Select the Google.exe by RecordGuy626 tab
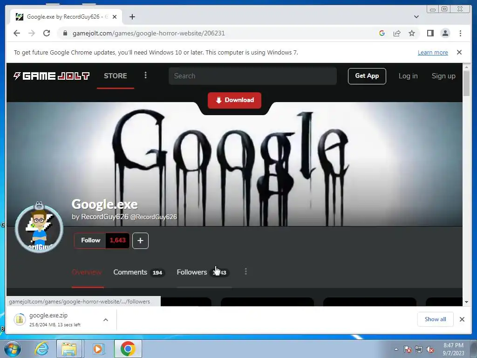The image size is (477, 358). tap(66, 17)
